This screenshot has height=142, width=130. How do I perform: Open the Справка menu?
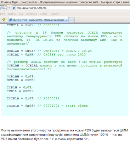(55, 14)
